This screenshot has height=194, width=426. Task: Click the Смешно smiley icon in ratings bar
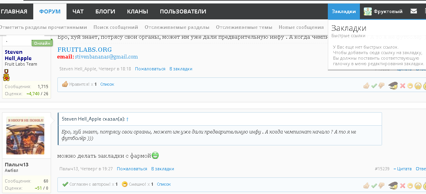(125, 184)
